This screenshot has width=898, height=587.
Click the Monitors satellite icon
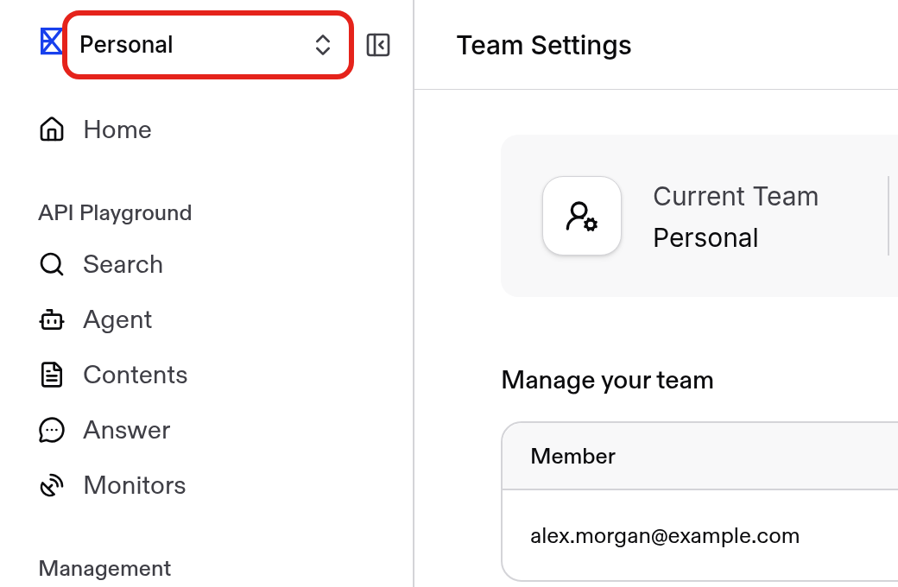(52, 486)
